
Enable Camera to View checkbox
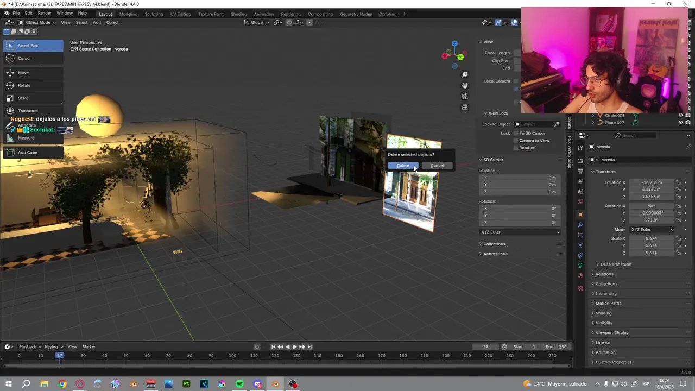[516, 141]
